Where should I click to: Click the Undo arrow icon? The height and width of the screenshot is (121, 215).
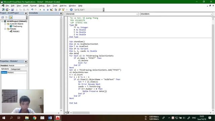click(32, 10)
